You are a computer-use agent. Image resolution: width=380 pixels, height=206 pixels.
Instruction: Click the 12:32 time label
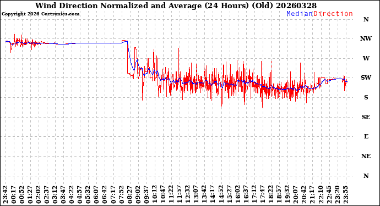(x=188, y=195)
